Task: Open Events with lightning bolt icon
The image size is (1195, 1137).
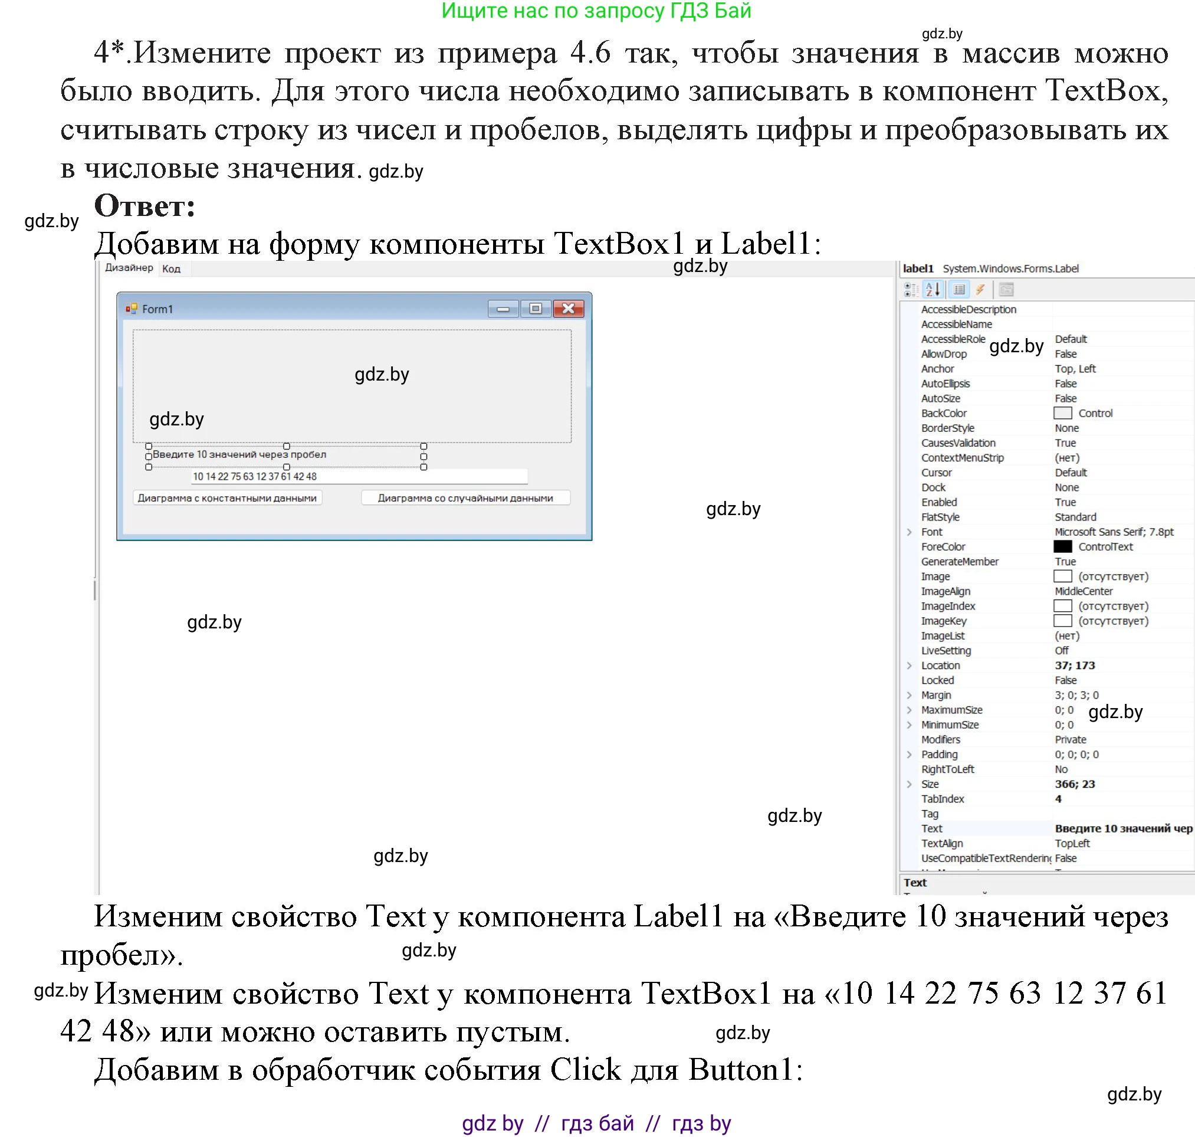Action: tap(980, 290)
